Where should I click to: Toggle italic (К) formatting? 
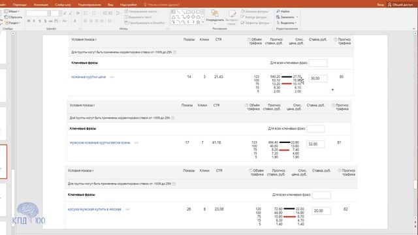click(x=34, y=21)
